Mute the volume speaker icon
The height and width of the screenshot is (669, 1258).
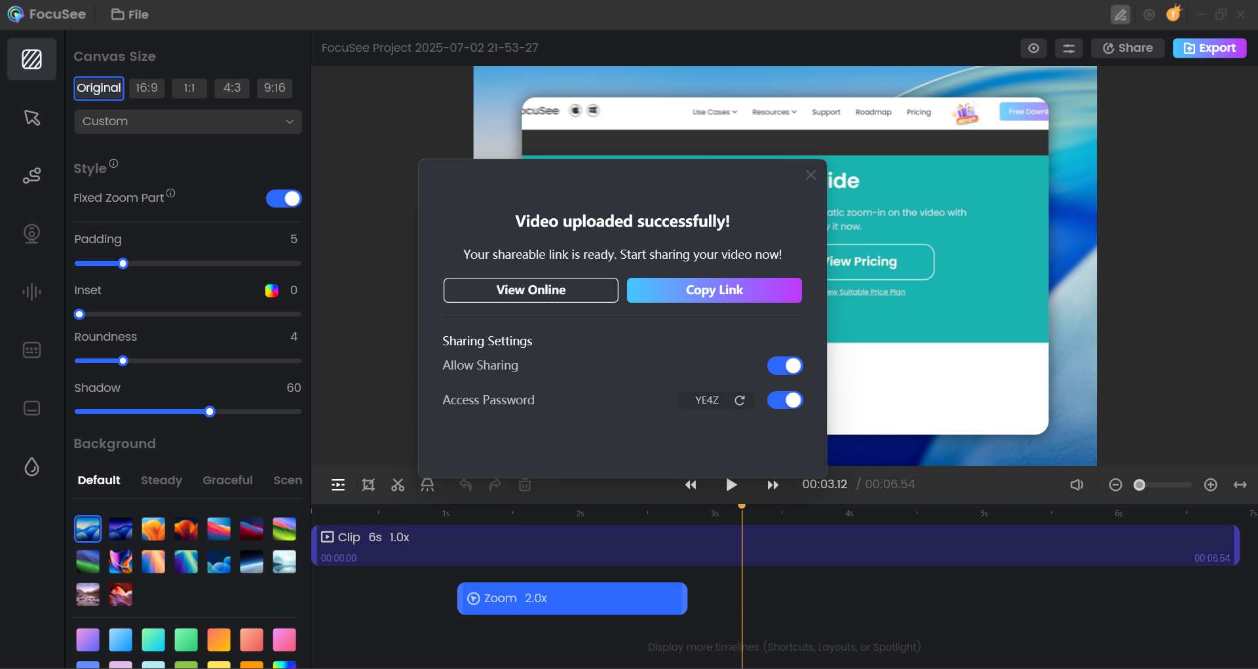1077,485
